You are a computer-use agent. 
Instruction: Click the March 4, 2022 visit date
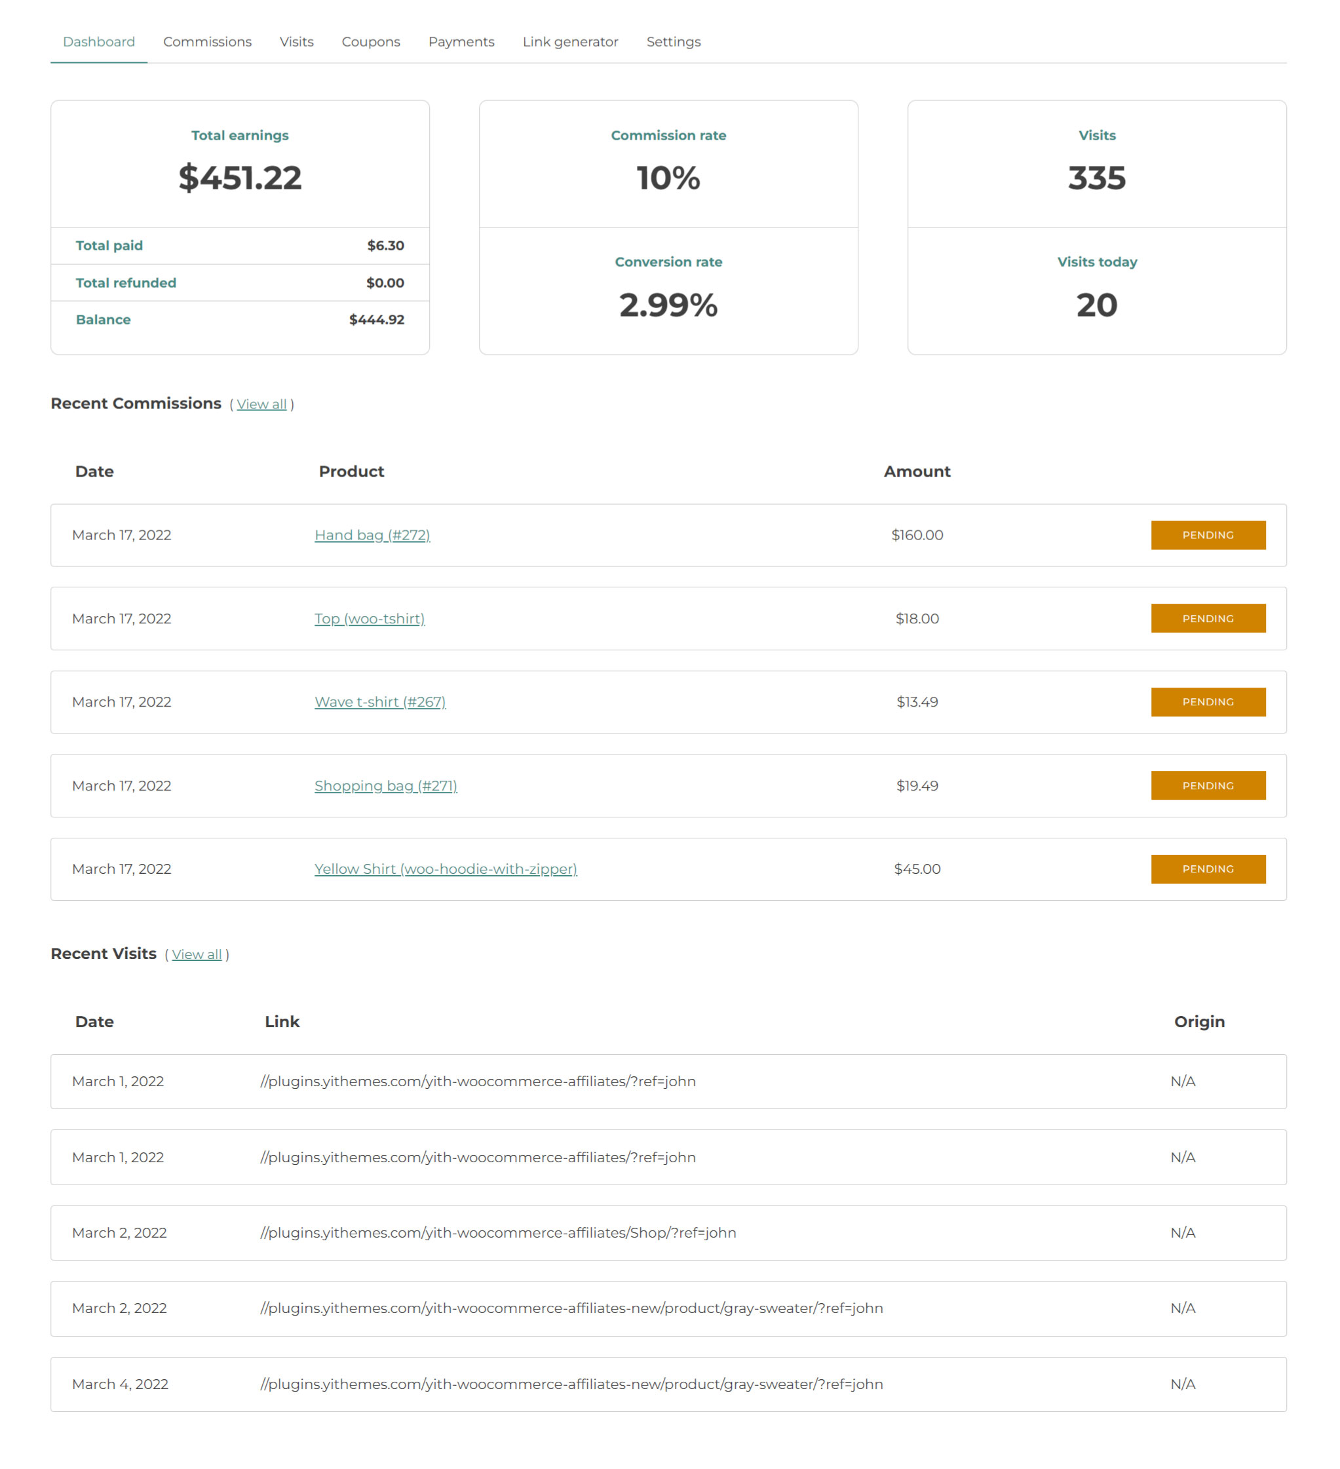[120, 1384]
